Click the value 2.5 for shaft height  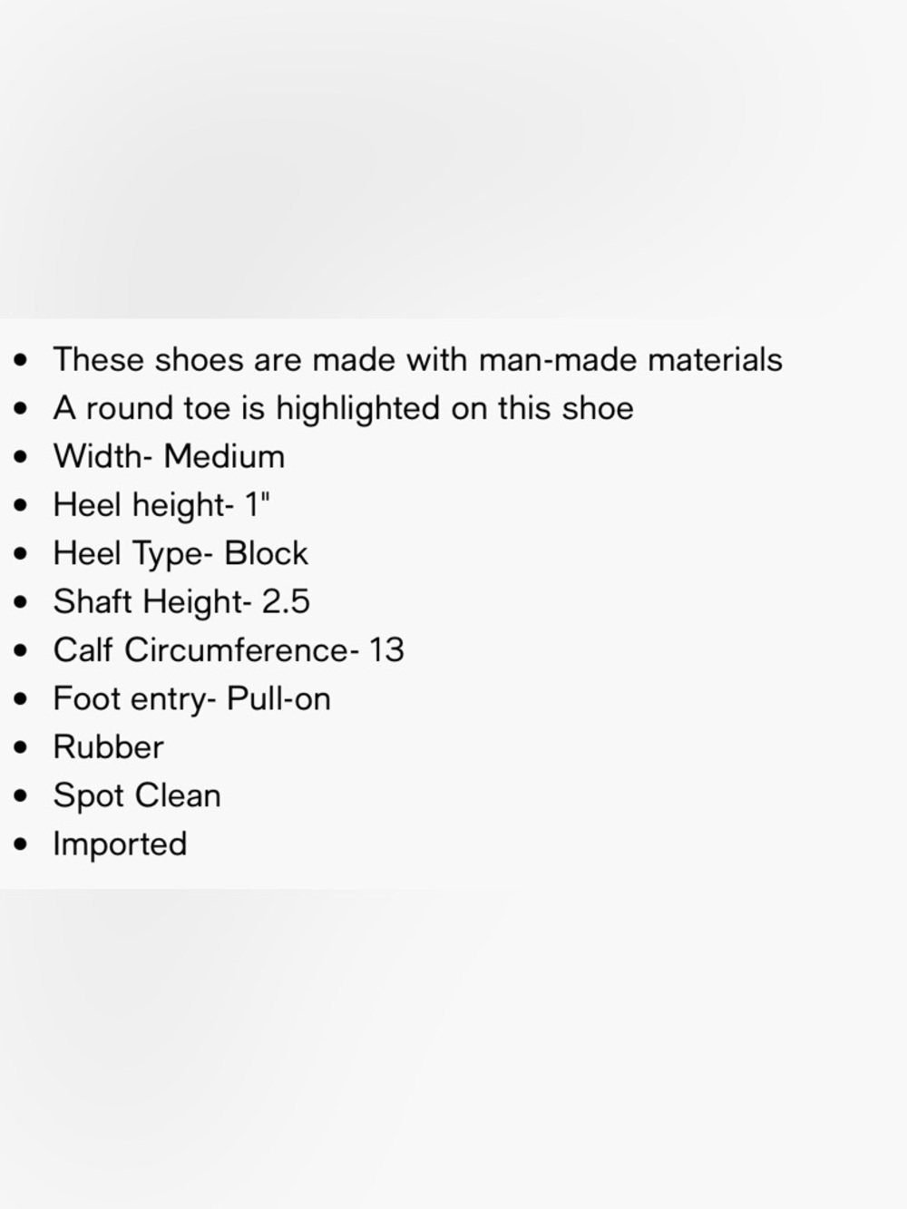point(286,601)
